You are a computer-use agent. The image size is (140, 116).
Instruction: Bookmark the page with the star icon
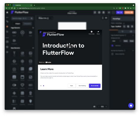tap(117, 8)
